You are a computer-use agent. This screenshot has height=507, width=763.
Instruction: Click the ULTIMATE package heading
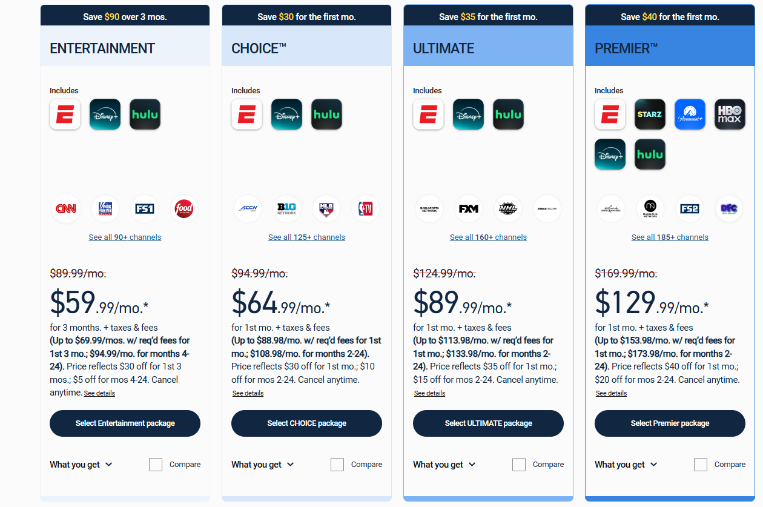(444, 48)
